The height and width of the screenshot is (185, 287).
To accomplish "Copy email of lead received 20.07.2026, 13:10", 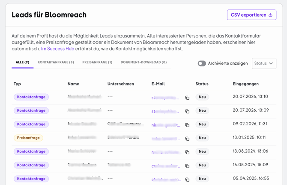I will [187, 98].
